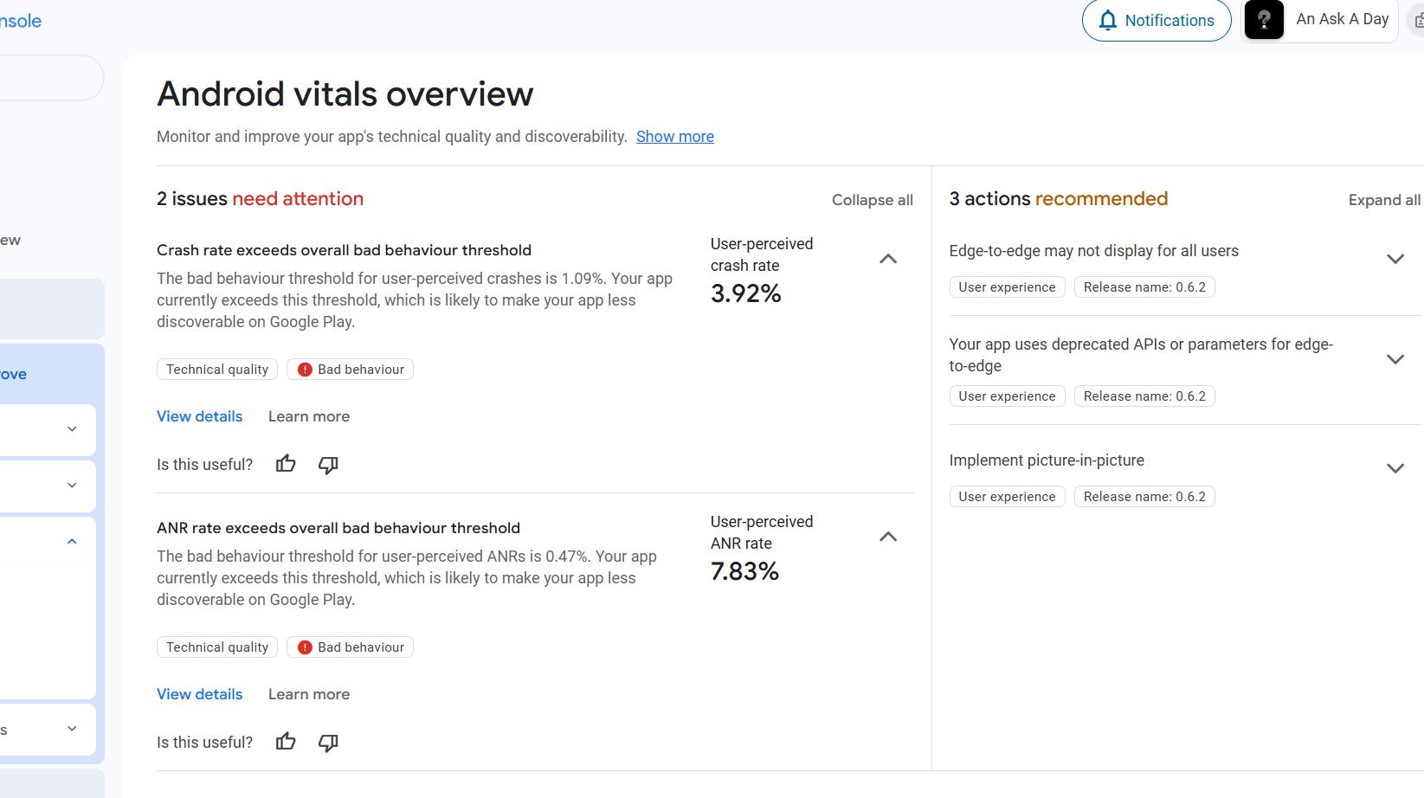Click thumbs down for crash rate issue
Screen dimensions: 1424x798
(x=328, y=465)
